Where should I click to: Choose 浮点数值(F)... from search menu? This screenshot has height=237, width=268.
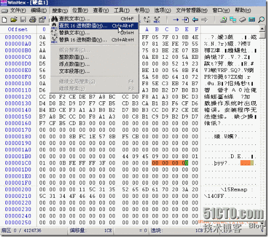click(x=95, y=64)
